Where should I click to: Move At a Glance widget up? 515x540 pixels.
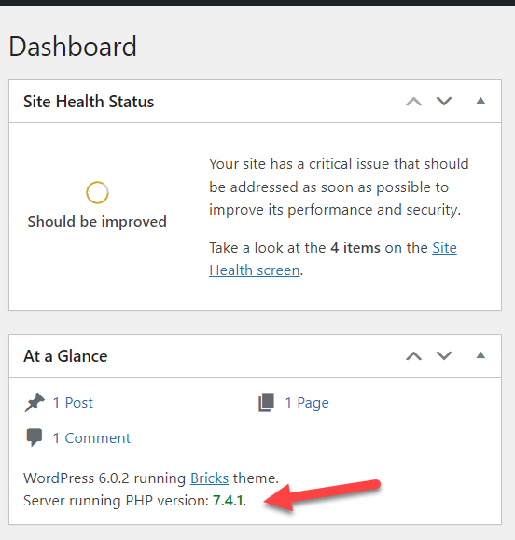click(413, 355)
